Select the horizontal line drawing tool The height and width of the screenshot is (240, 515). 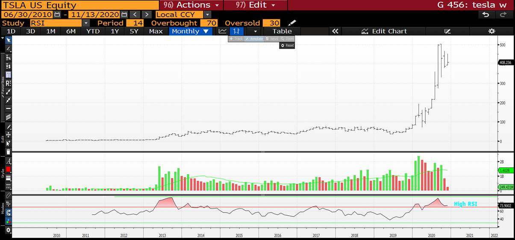[x=8, y=108]
